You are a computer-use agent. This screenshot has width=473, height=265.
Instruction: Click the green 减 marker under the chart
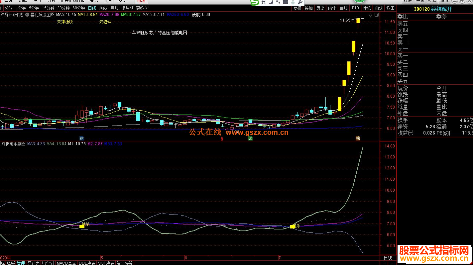[250, 138]
